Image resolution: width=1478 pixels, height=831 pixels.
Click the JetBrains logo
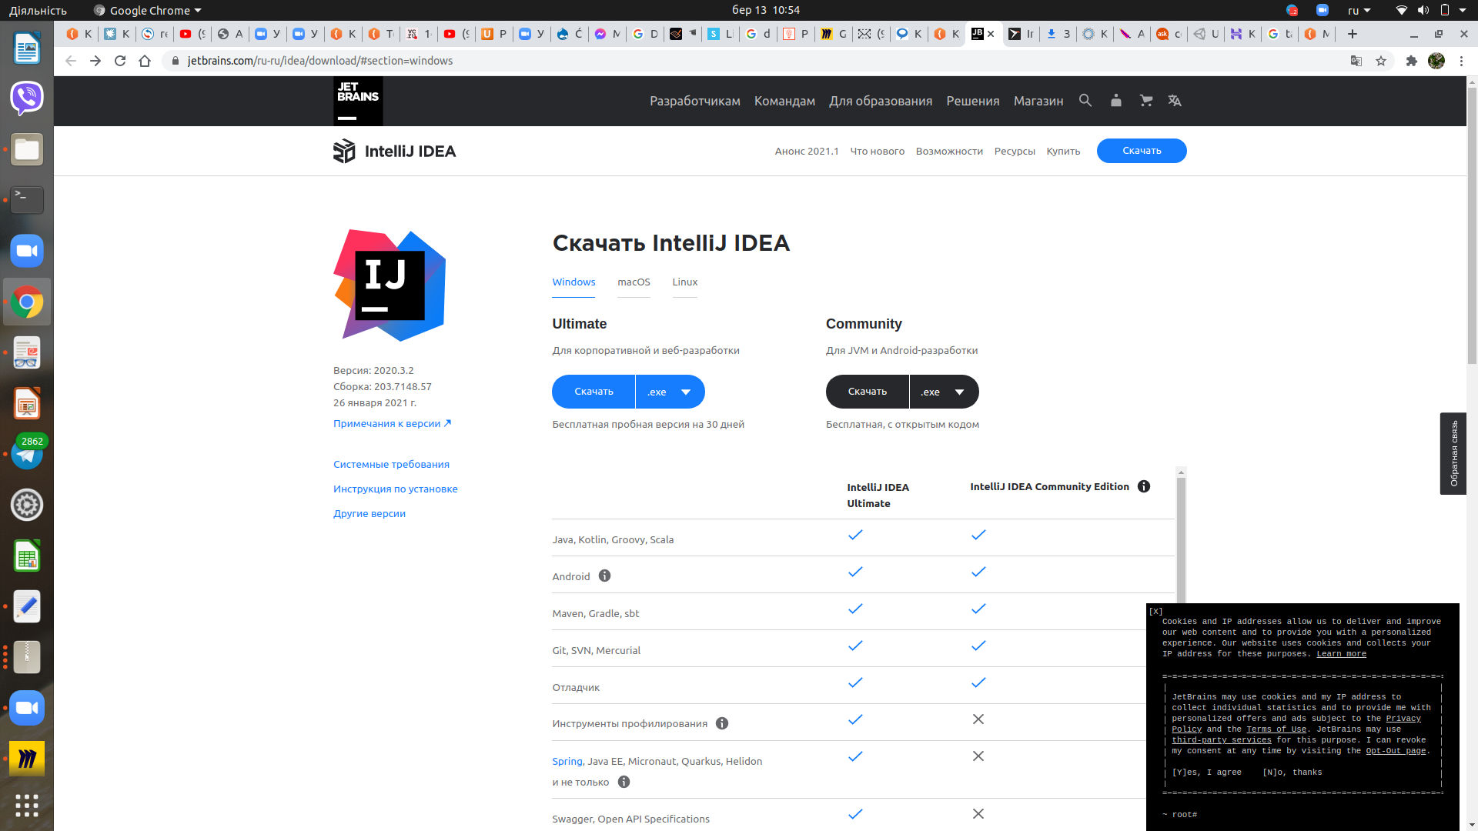tap(358, 101)
